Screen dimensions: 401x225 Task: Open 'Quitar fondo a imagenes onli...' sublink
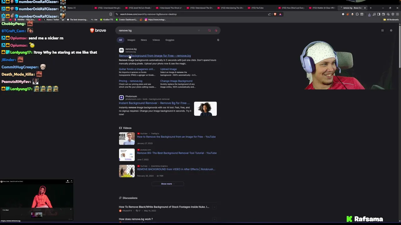pyautogui.click(x=137, y=69)
